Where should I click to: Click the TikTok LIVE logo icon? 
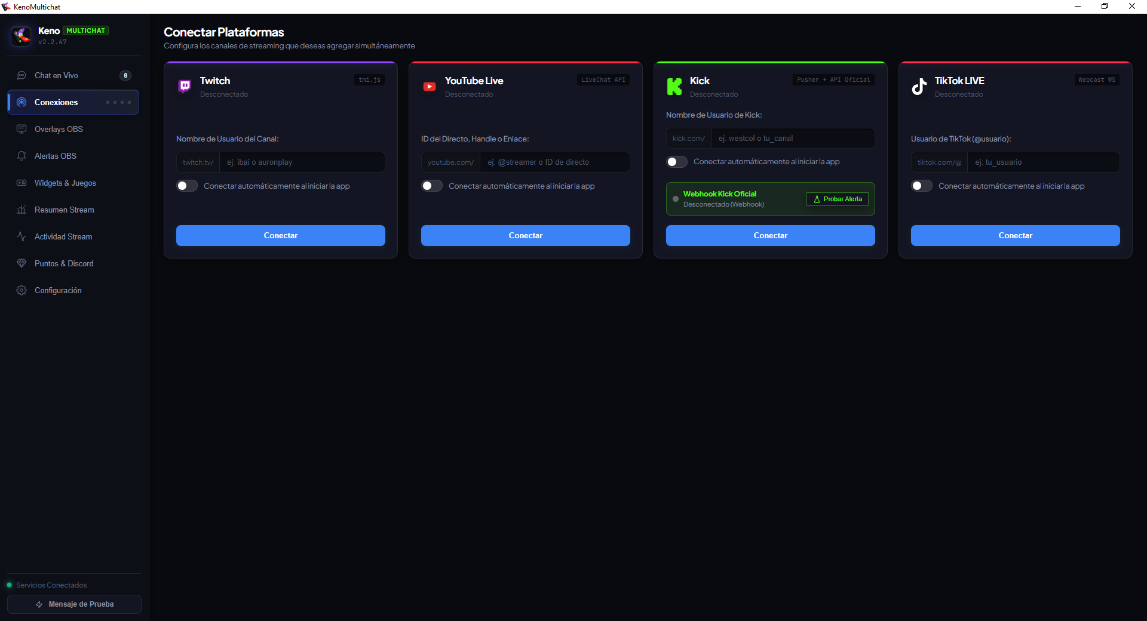(919, 87)
